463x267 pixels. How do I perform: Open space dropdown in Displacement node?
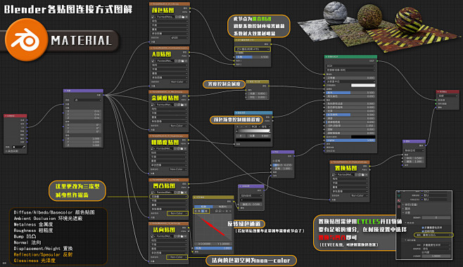point(414,150)
